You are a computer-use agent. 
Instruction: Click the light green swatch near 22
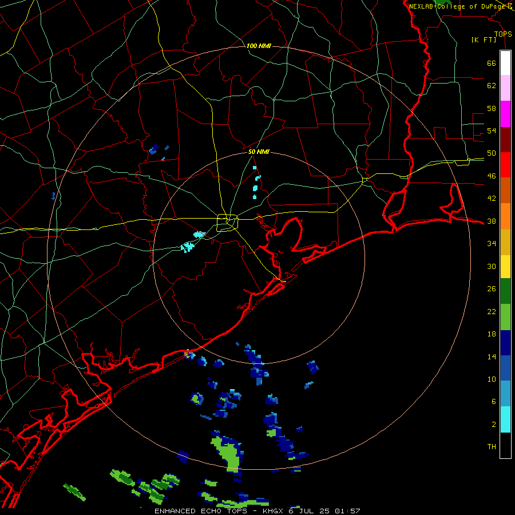[x=505, y=317]
